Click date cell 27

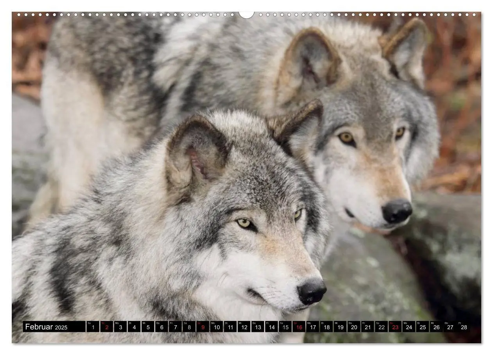450,327
